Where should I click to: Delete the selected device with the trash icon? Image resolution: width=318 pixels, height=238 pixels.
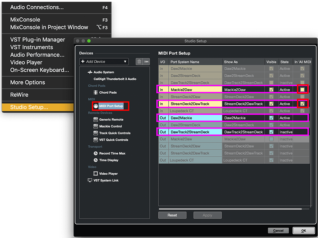(x=139, y=62)
